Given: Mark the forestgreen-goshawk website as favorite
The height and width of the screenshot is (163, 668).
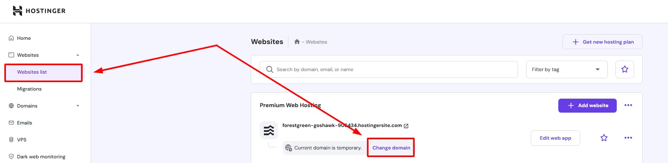Looking at the screenshot, I should [604, 138].
